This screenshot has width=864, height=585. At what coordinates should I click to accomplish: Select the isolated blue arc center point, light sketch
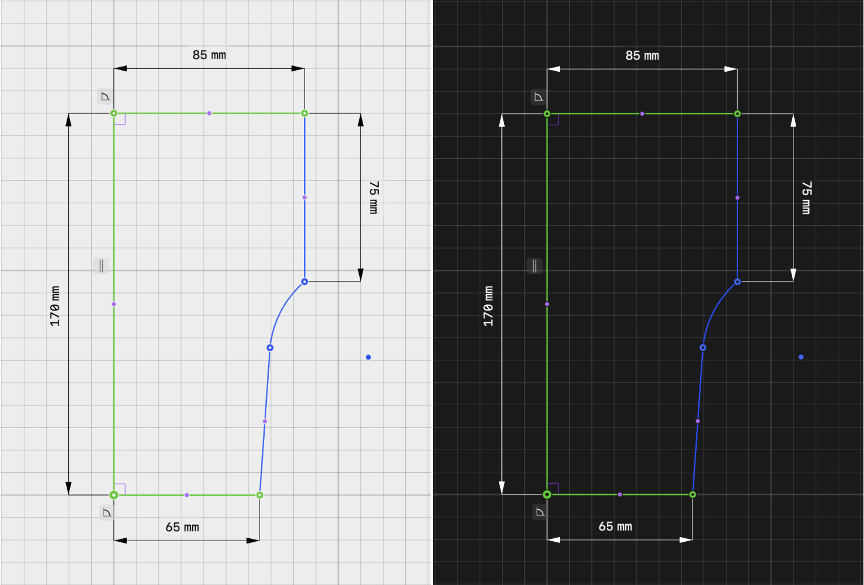pos(368,357)
